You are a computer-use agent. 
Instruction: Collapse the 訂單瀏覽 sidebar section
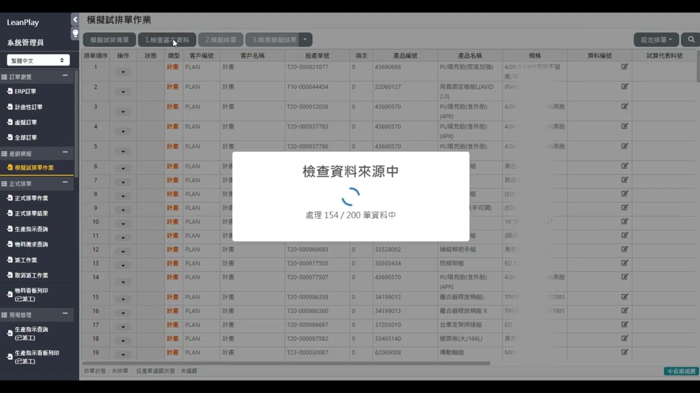[65, 76]
